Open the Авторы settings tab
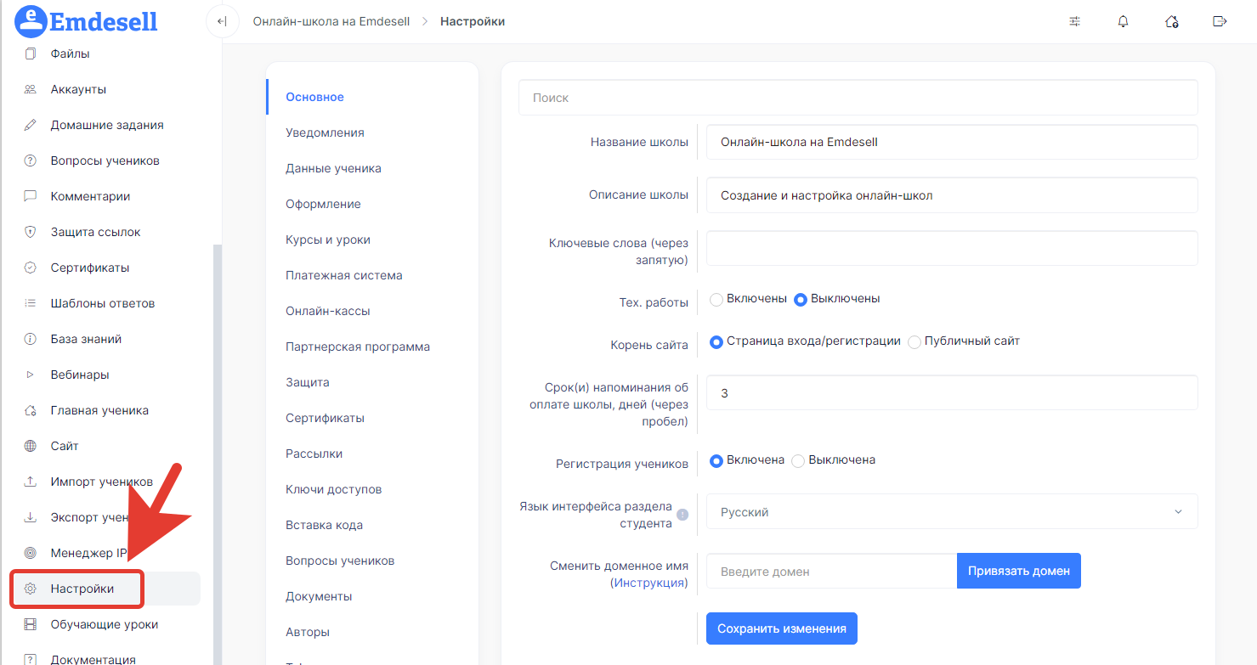Viewport: 1257px width, 665px height. 308,632
